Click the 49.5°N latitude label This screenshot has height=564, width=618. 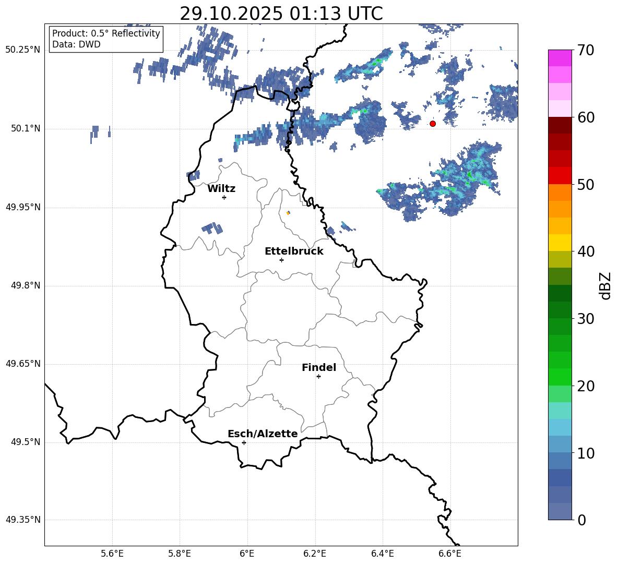[26, 442]
